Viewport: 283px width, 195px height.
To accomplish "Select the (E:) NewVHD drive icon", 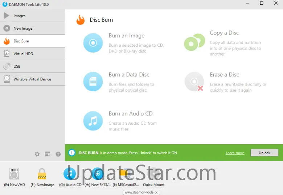I will [x=14, y=174].
